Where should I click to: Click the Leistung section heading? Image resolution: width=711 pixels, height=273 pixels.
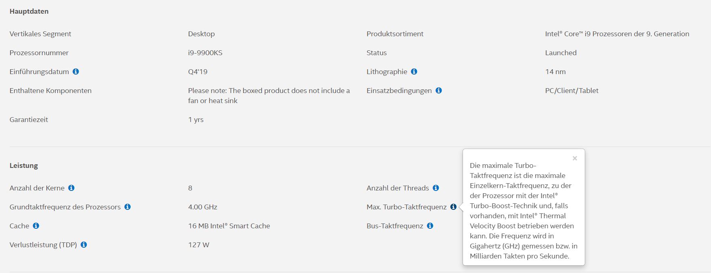point(24,165)
